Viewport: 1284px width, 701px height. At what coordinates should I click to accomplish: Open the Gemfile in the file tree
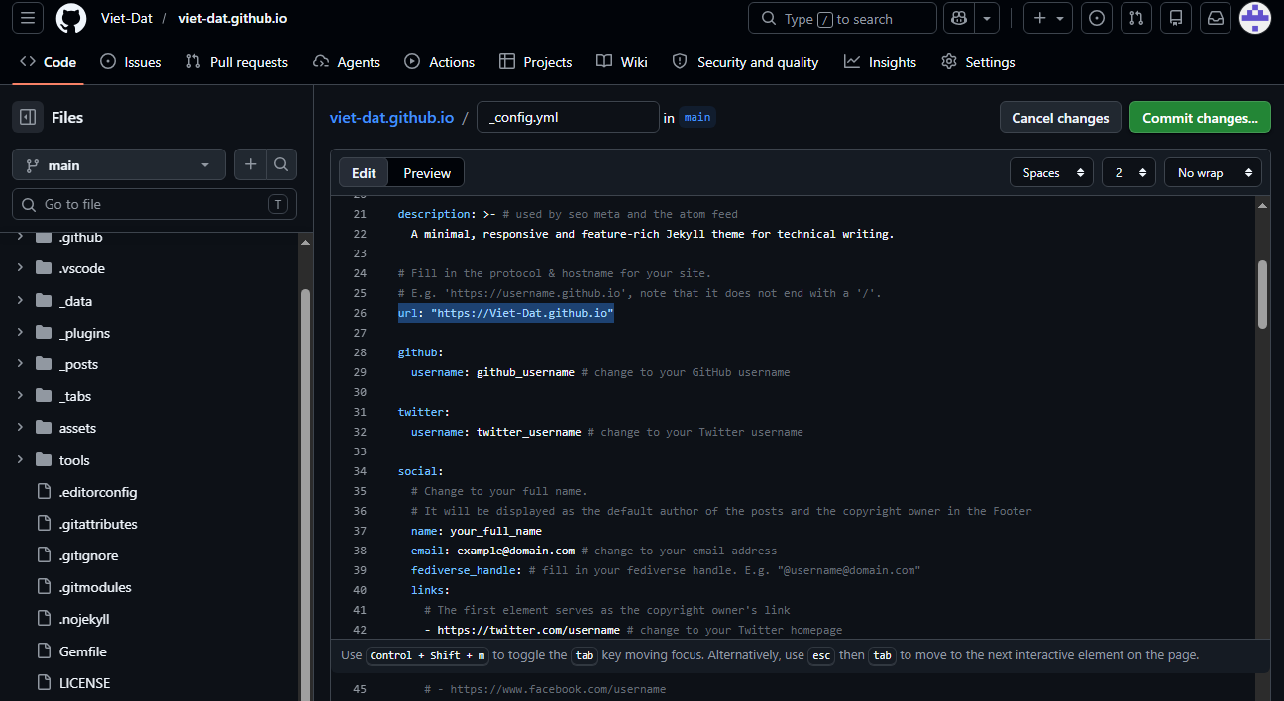(83, 651)
